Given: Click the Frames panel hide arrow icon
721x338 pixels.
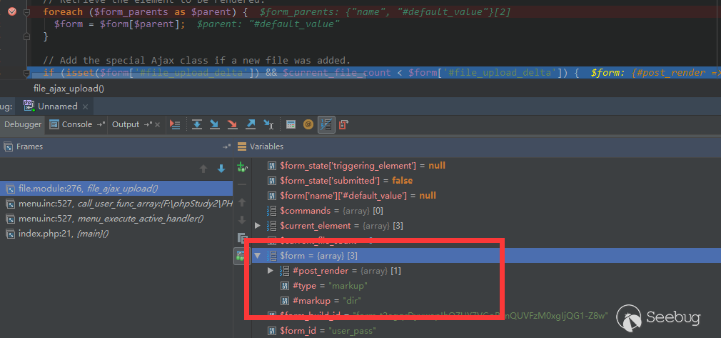Looking at the screenshot, I should tap(226, 147).
